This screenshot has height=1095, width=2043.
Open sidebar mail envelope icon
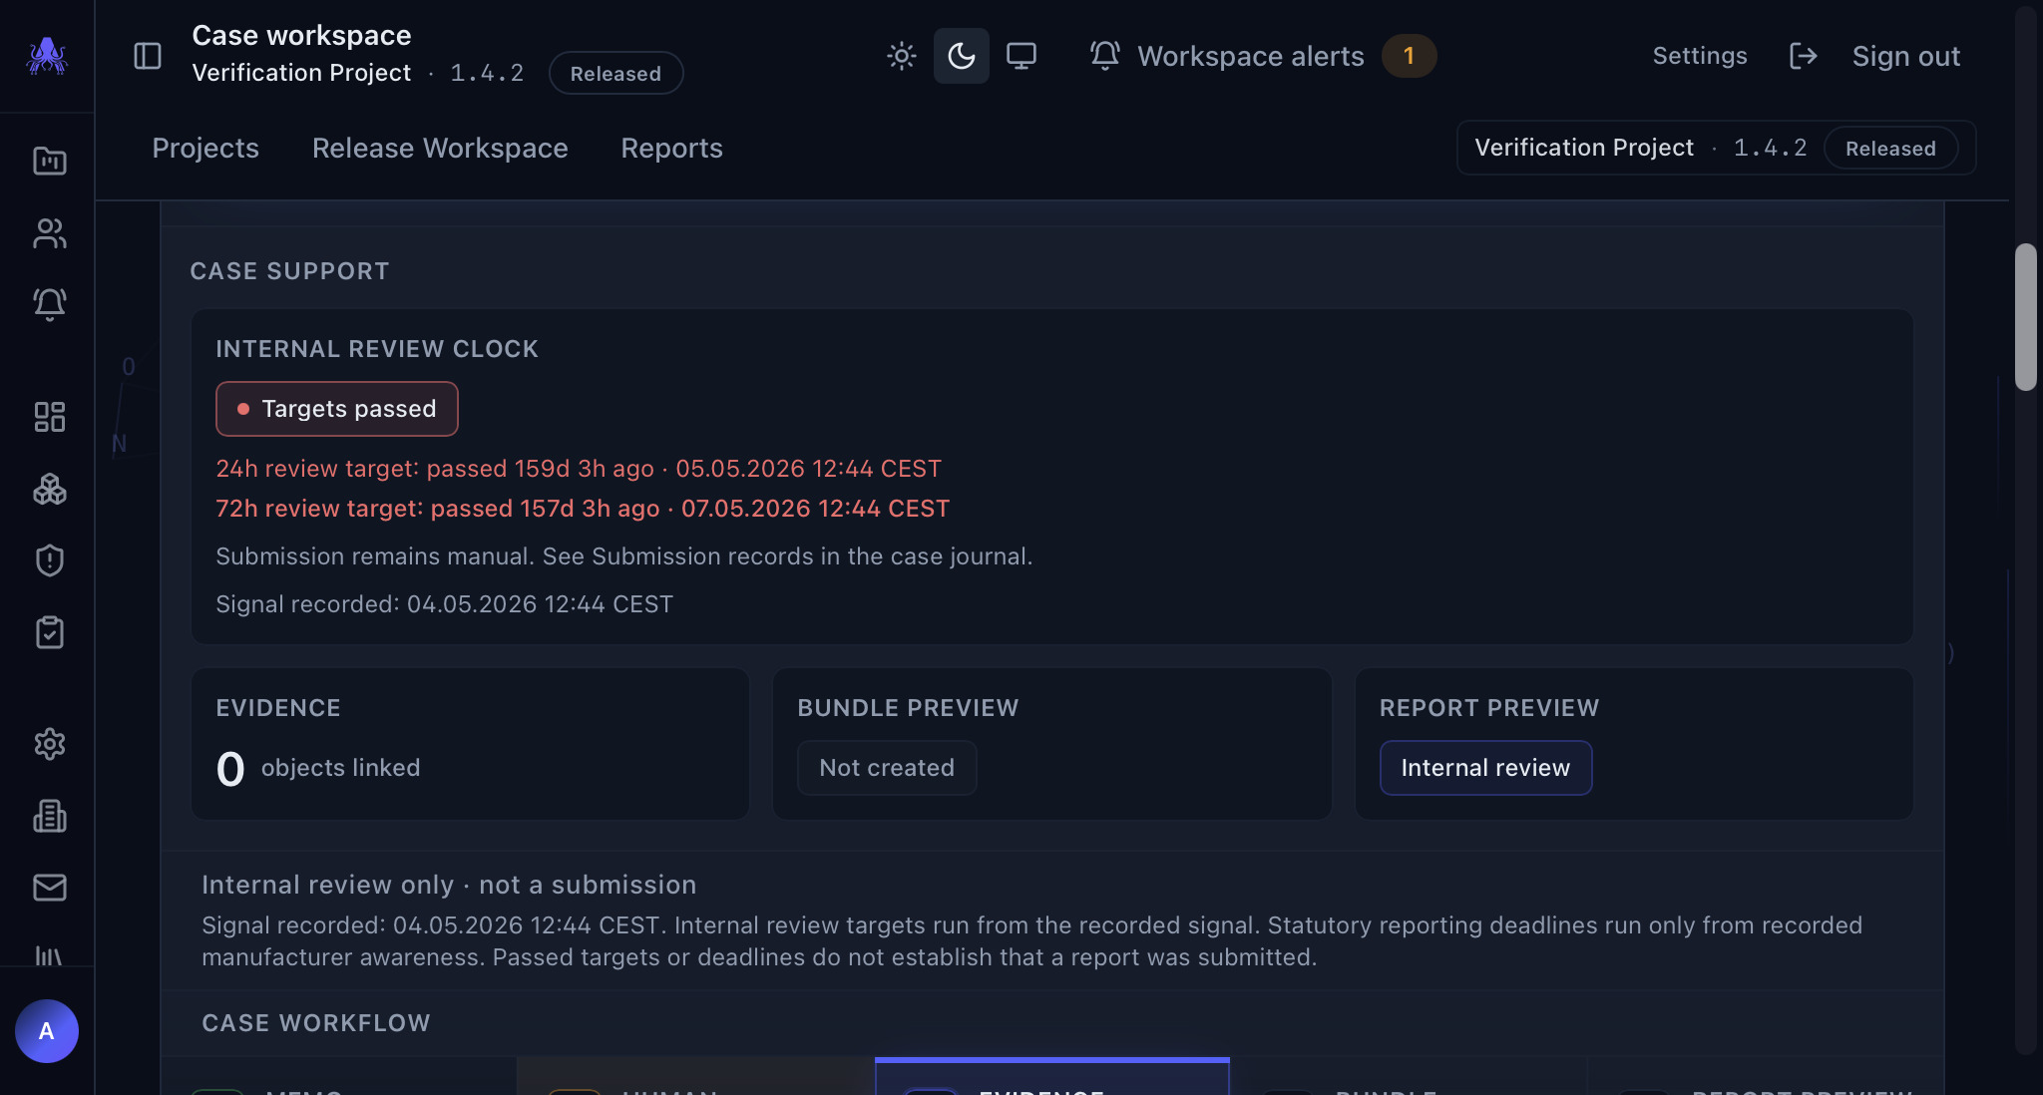[49, 888]
